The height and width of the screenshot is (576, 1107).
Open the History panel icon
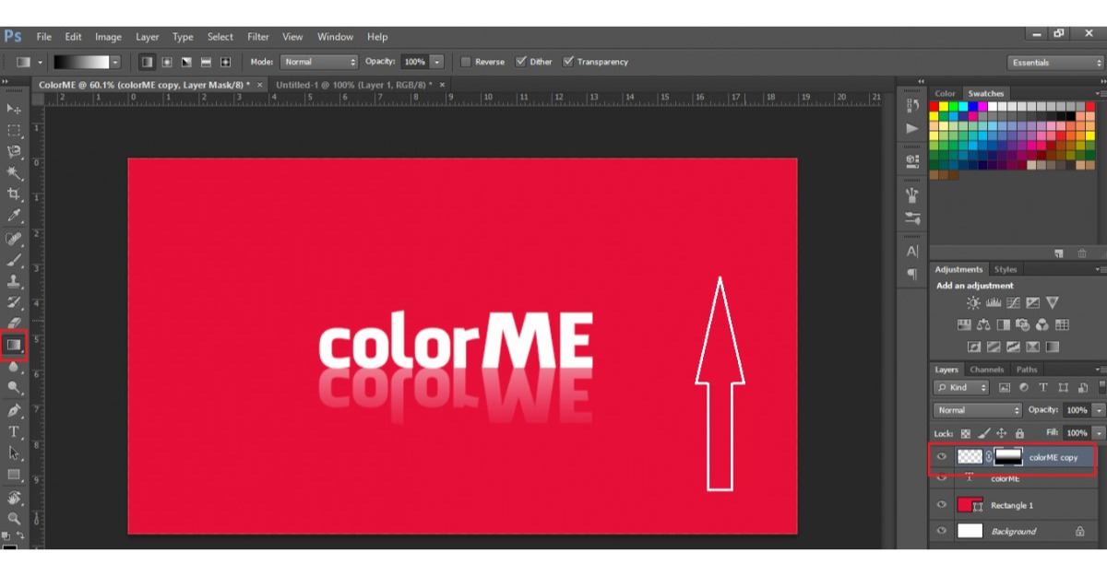(912, 105)
